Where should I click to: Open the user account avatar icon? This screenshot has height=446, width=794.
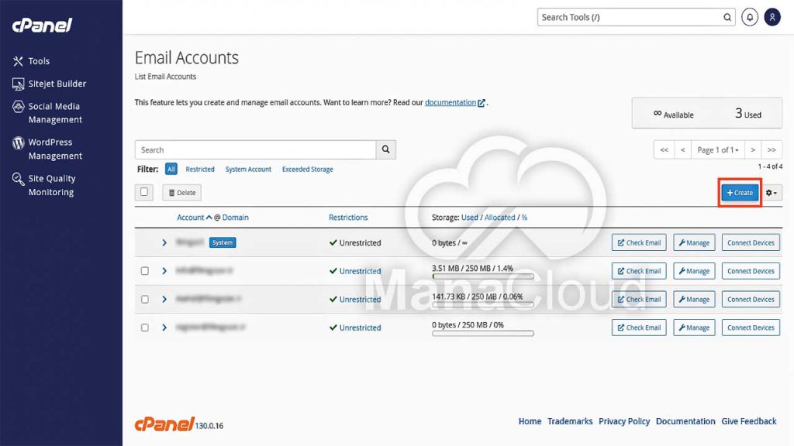point(772,17)
